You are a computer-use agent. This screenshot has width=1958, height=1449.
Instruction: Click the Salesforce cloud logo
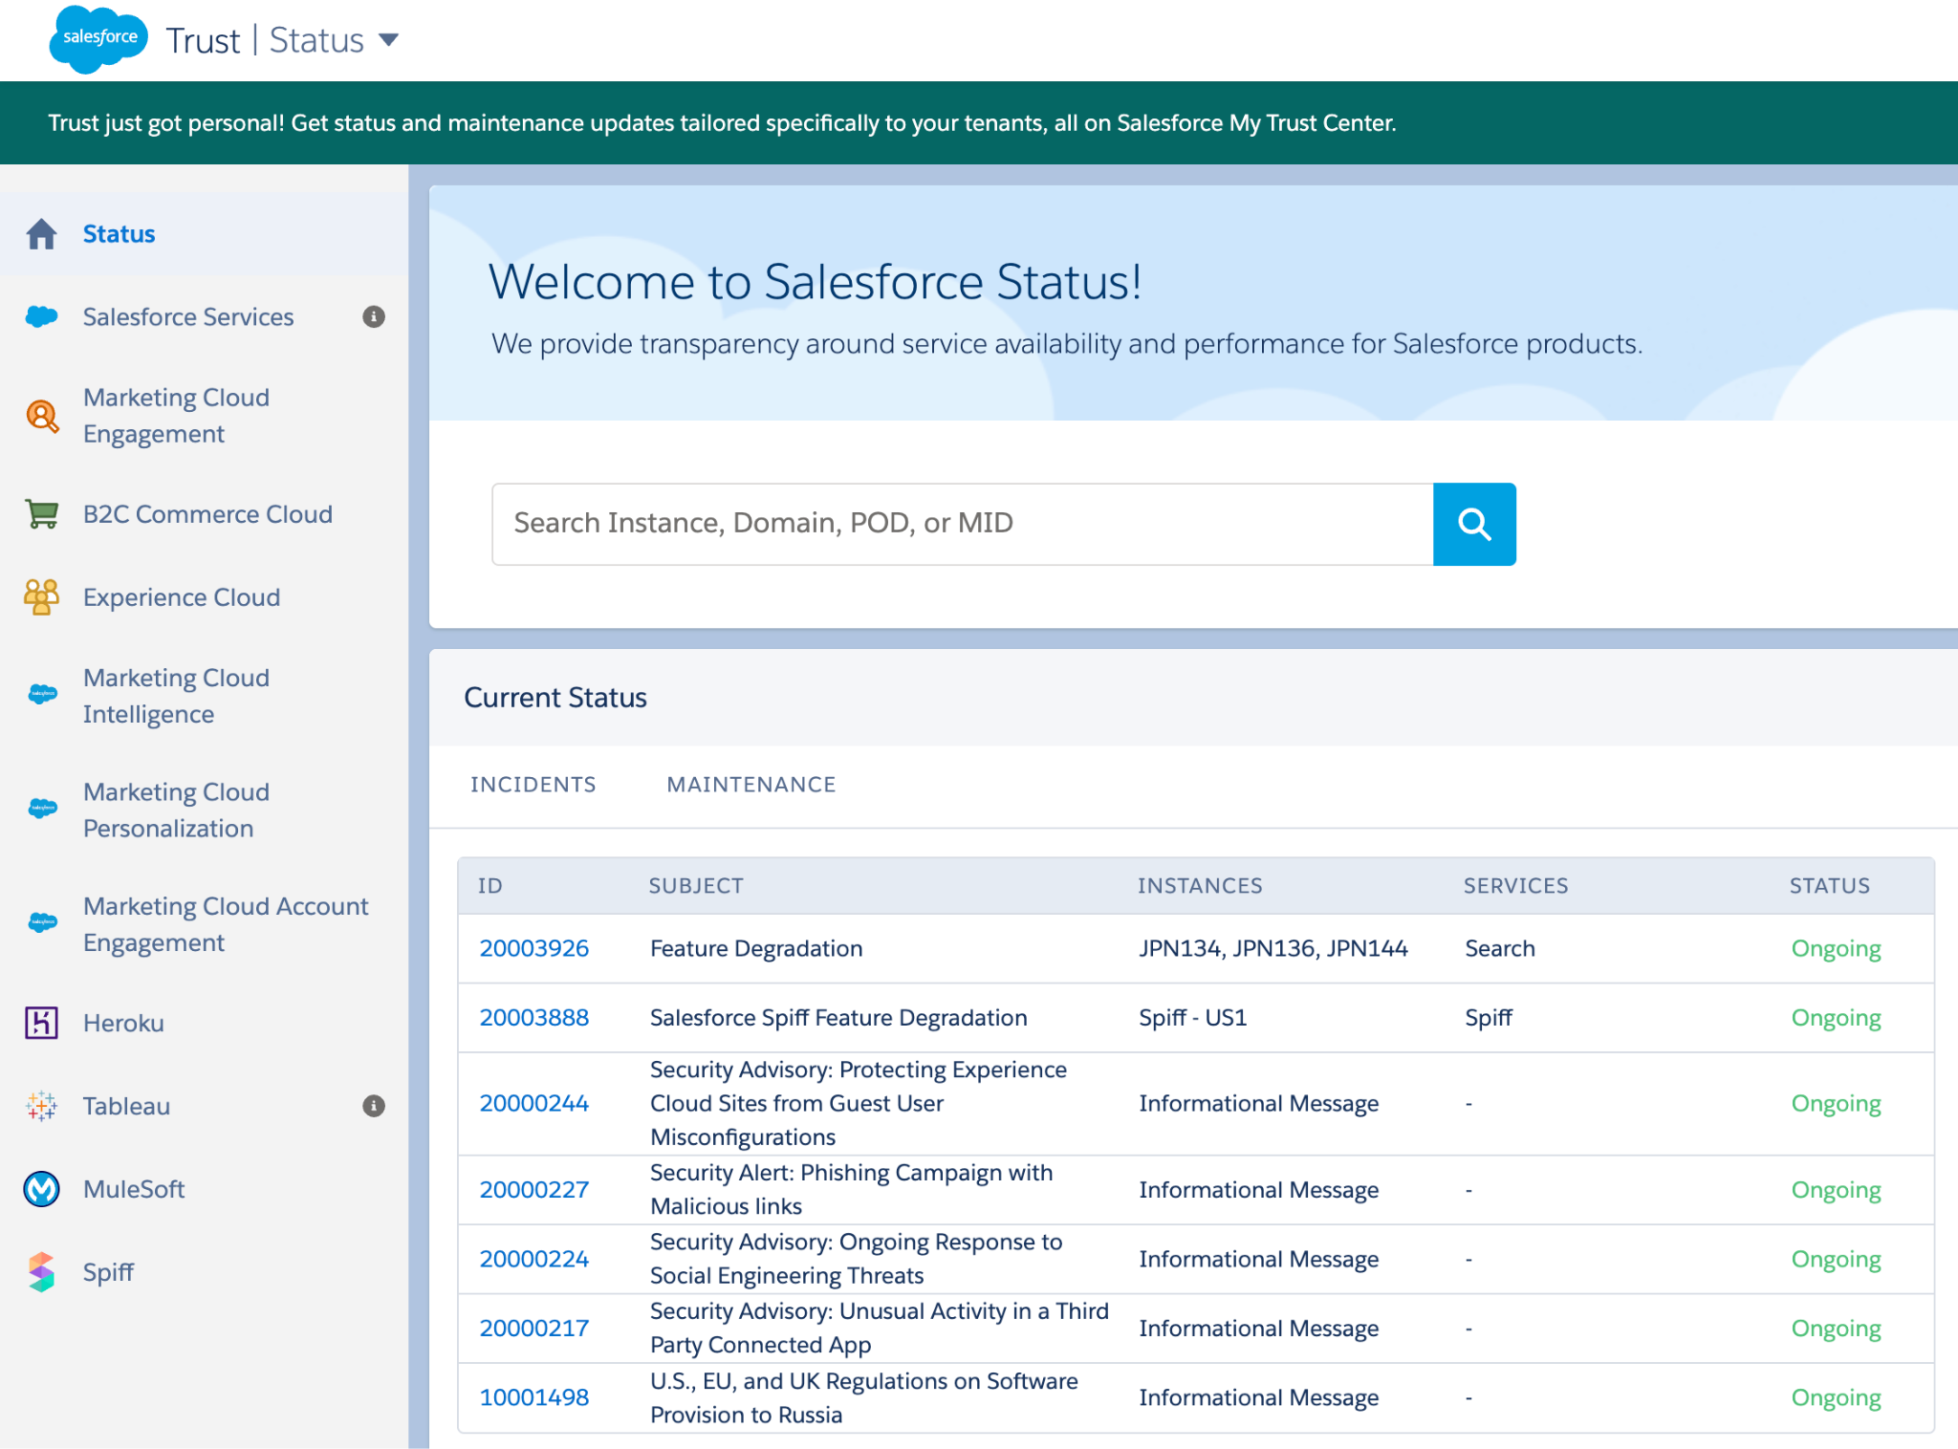tap(98, 38)
